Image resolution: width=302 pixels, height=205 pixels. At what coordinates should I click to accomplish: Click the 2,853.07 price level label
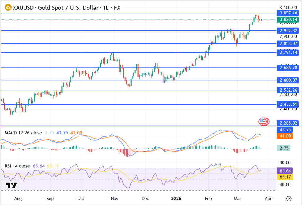click(288, 43)
